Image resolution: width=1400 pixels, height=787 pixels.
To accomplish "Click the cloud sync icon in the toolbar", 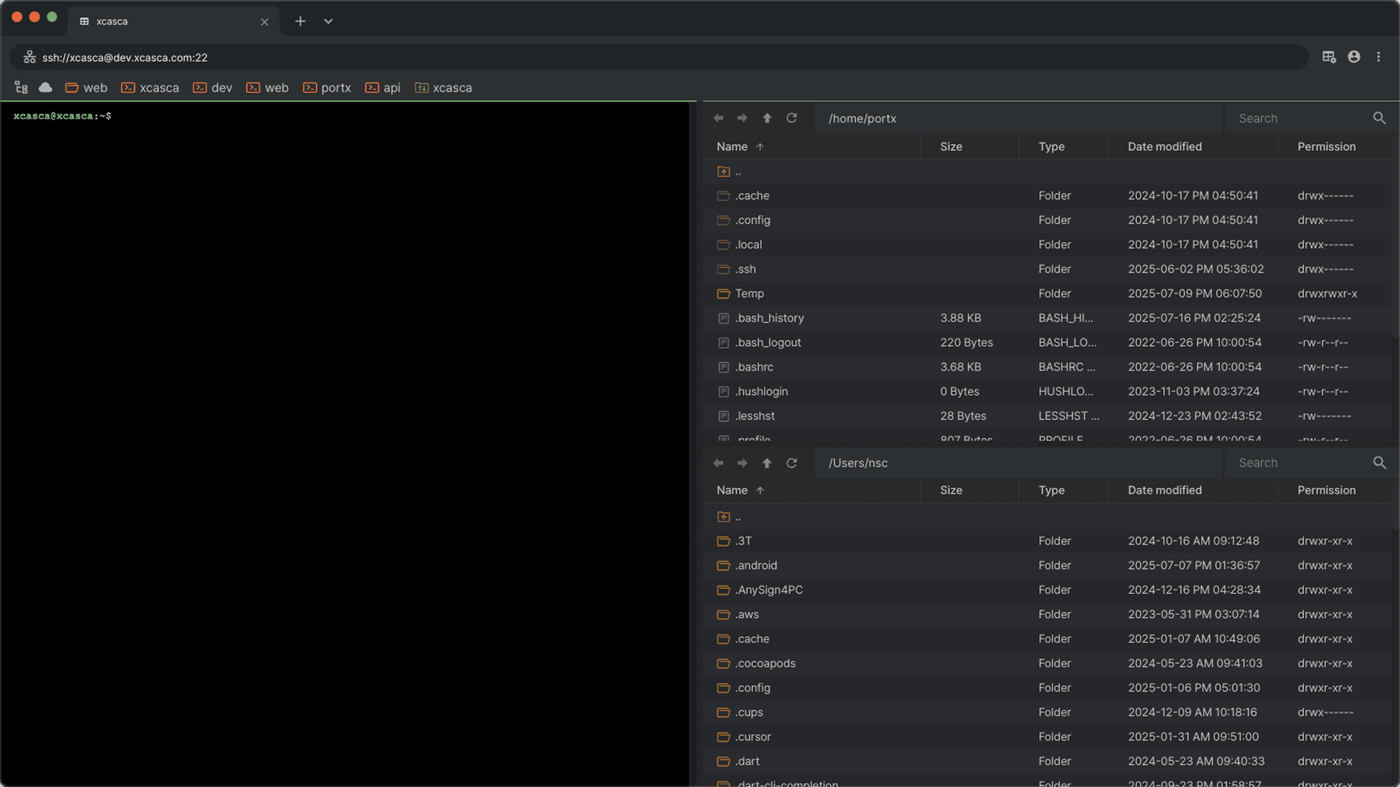I will [45, 87].
